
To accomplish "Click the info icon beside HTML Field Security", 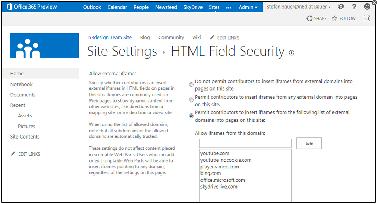I will [291, 53].
